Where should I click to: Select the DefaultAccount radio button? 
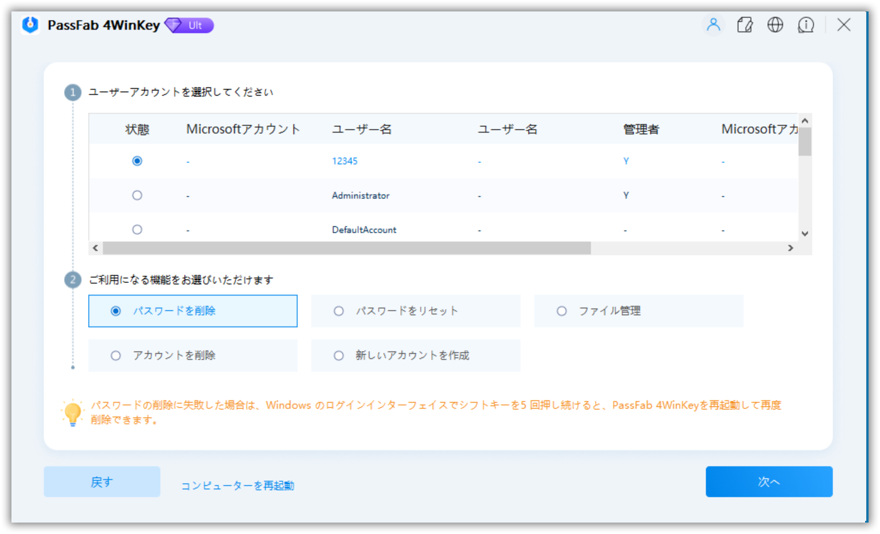tap(137, 230)
